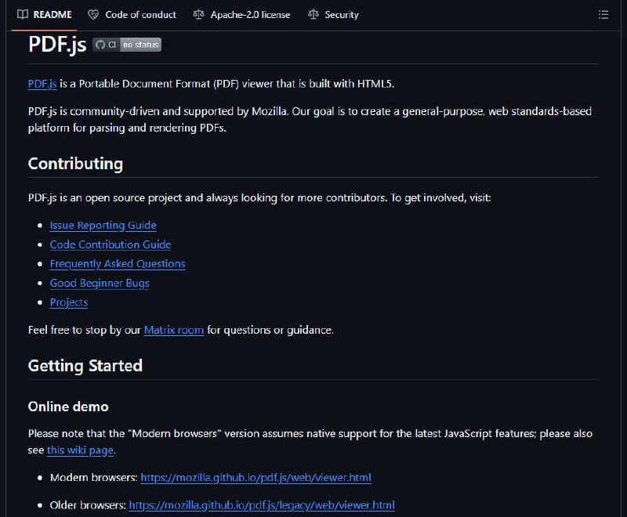Open the this wiki page link

[x=81, y=450]
